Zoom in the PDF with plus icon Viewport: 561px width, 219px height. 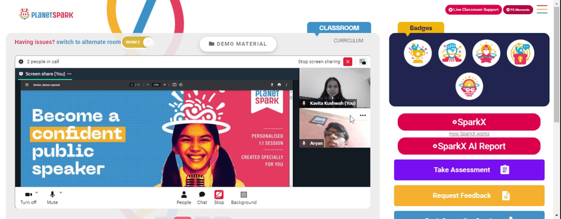(x=164, y=85)
